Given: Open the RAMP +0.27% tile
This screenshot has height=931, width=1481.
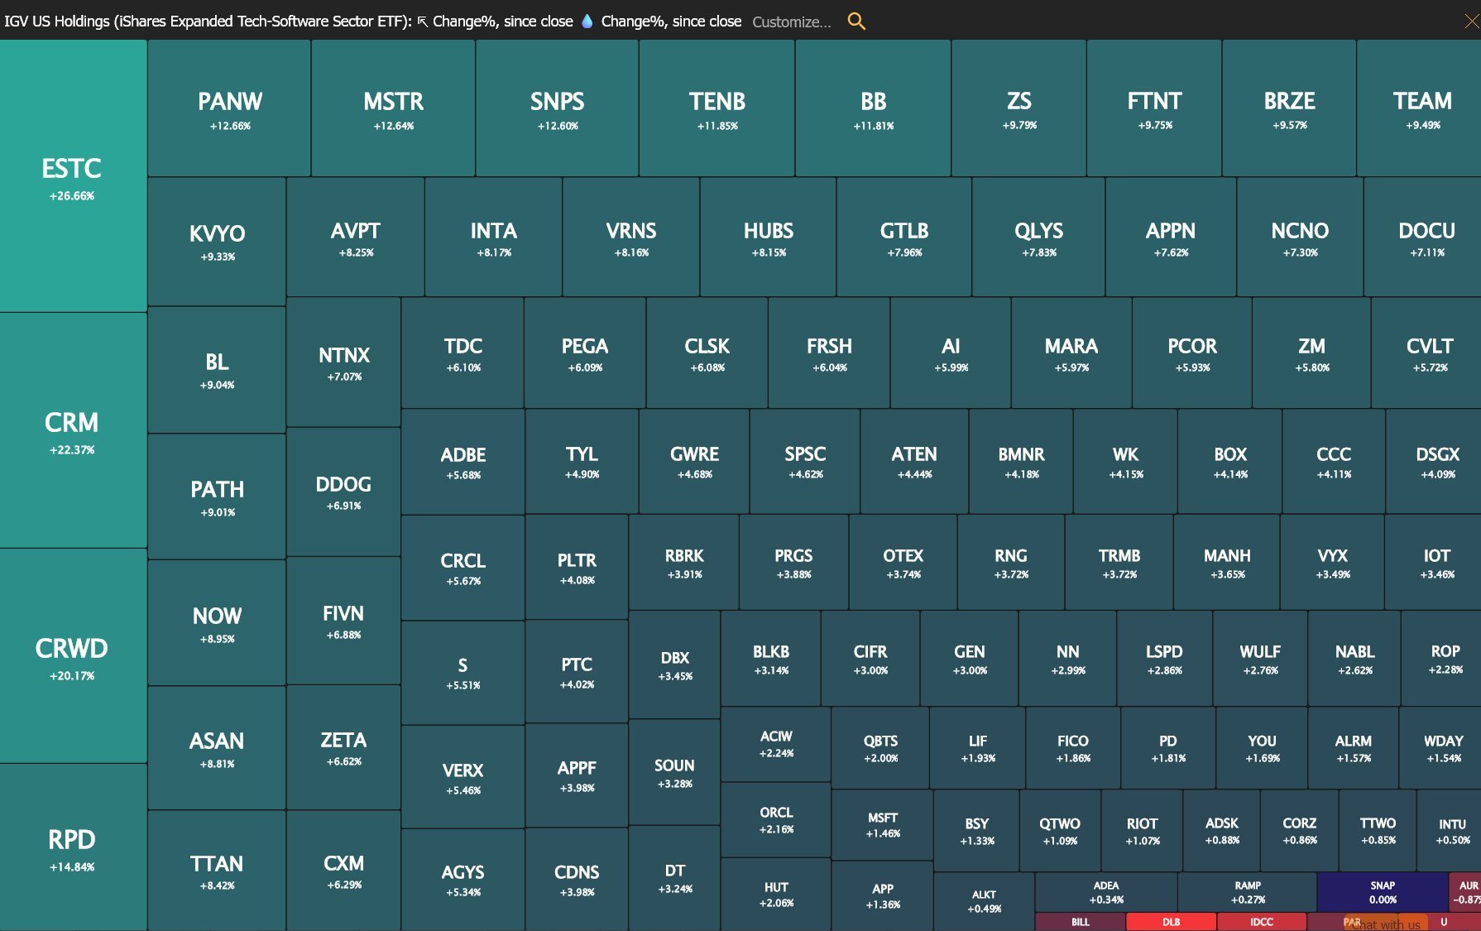Looking at the screenshot, I should (x=1247, y=892).
